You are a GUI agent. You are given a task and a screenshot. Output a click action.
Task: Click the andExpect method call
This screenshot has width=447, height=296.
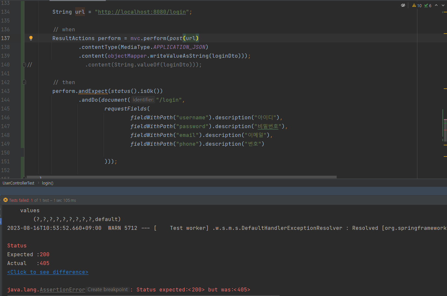(93, 91)
